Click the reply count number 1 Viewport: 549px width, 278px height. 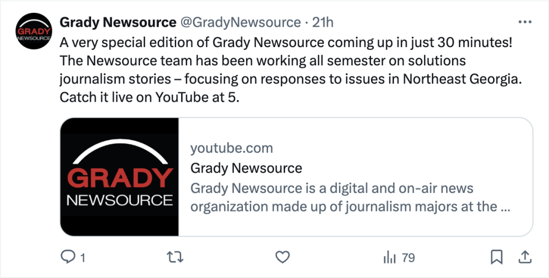[x=83, y=258]
